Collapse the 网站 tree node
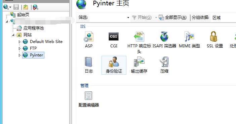Viewport: 236px width, 124px height. [x=13, y=35]
